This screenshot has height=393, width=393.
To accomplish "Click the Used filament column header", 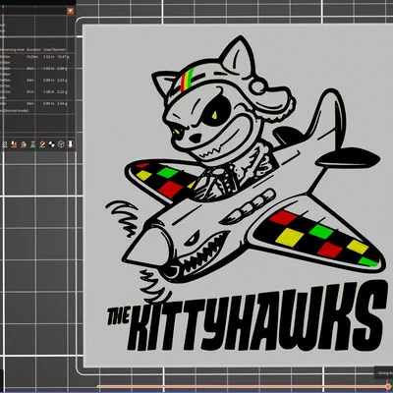I will click(x=55, y=50).
